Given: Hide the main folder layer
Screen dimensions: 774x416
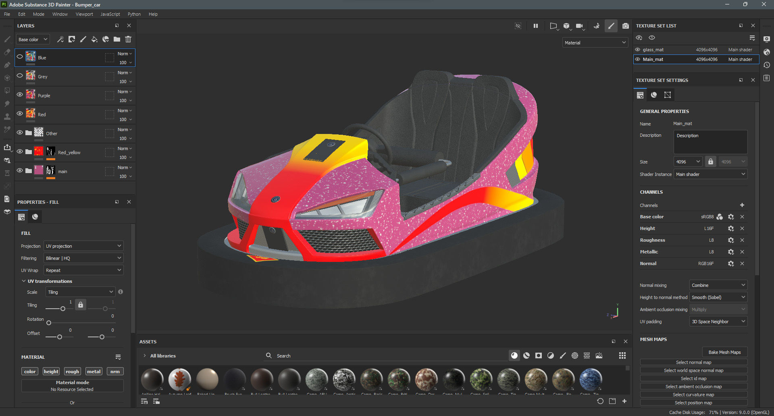Looking at the screenshot, I should pyautogui.click(x=20, y=170).
